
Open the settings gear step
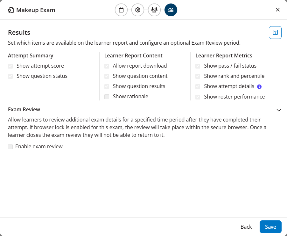(138, 10)
